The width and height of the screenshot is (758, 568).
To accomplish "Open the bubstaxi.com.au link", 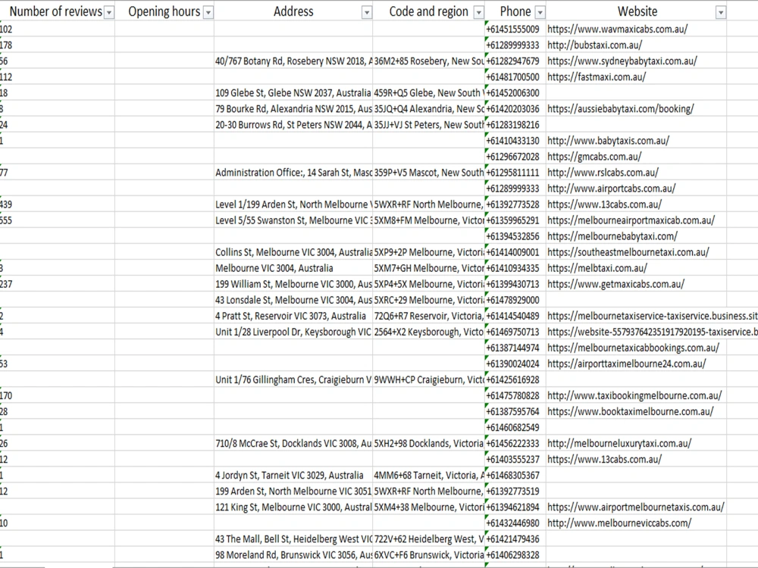I will 594,45.
